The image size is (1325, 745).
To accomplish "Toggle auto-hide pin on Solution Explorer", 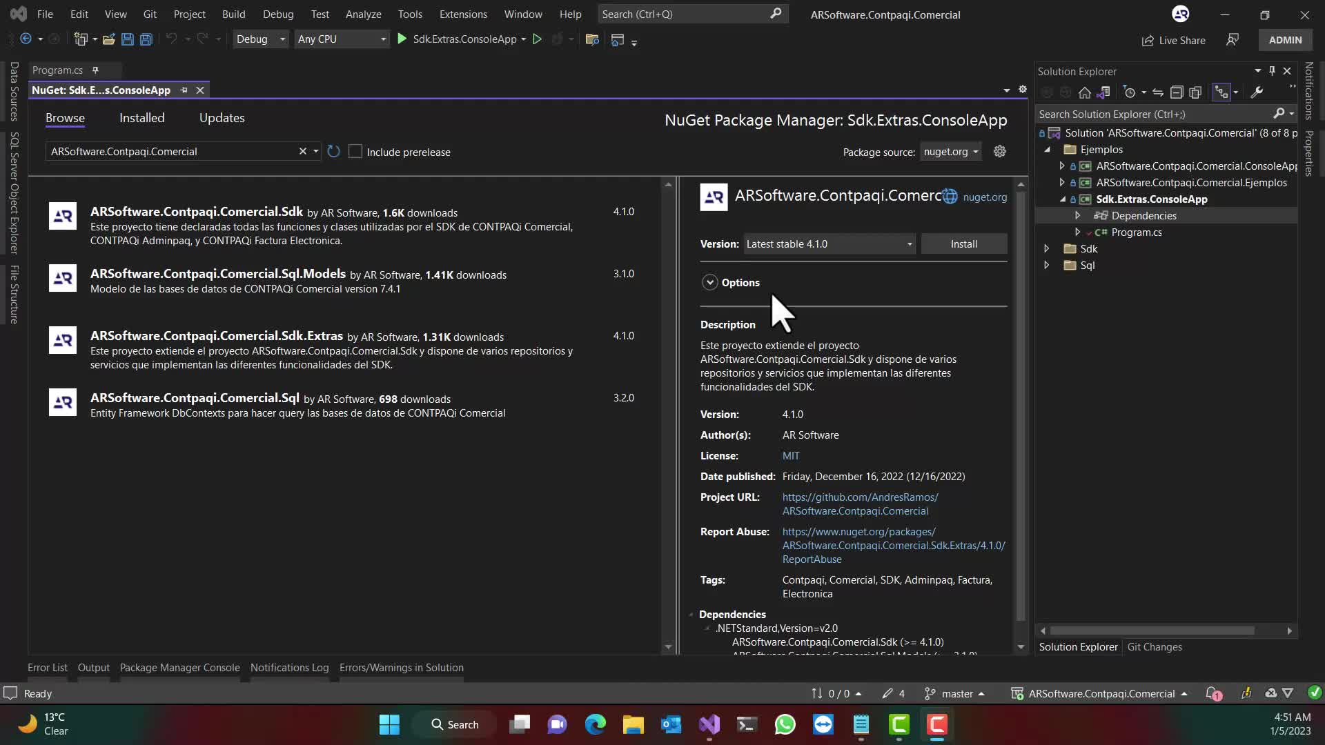I will point(1272,71).
